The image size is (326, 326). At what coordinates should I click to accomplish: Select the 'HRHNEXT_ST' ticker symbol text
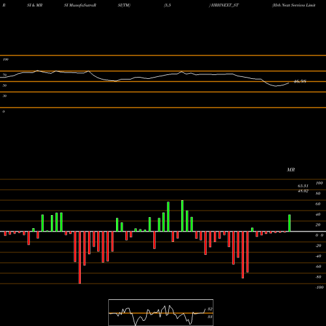click(x=225, y=5)
